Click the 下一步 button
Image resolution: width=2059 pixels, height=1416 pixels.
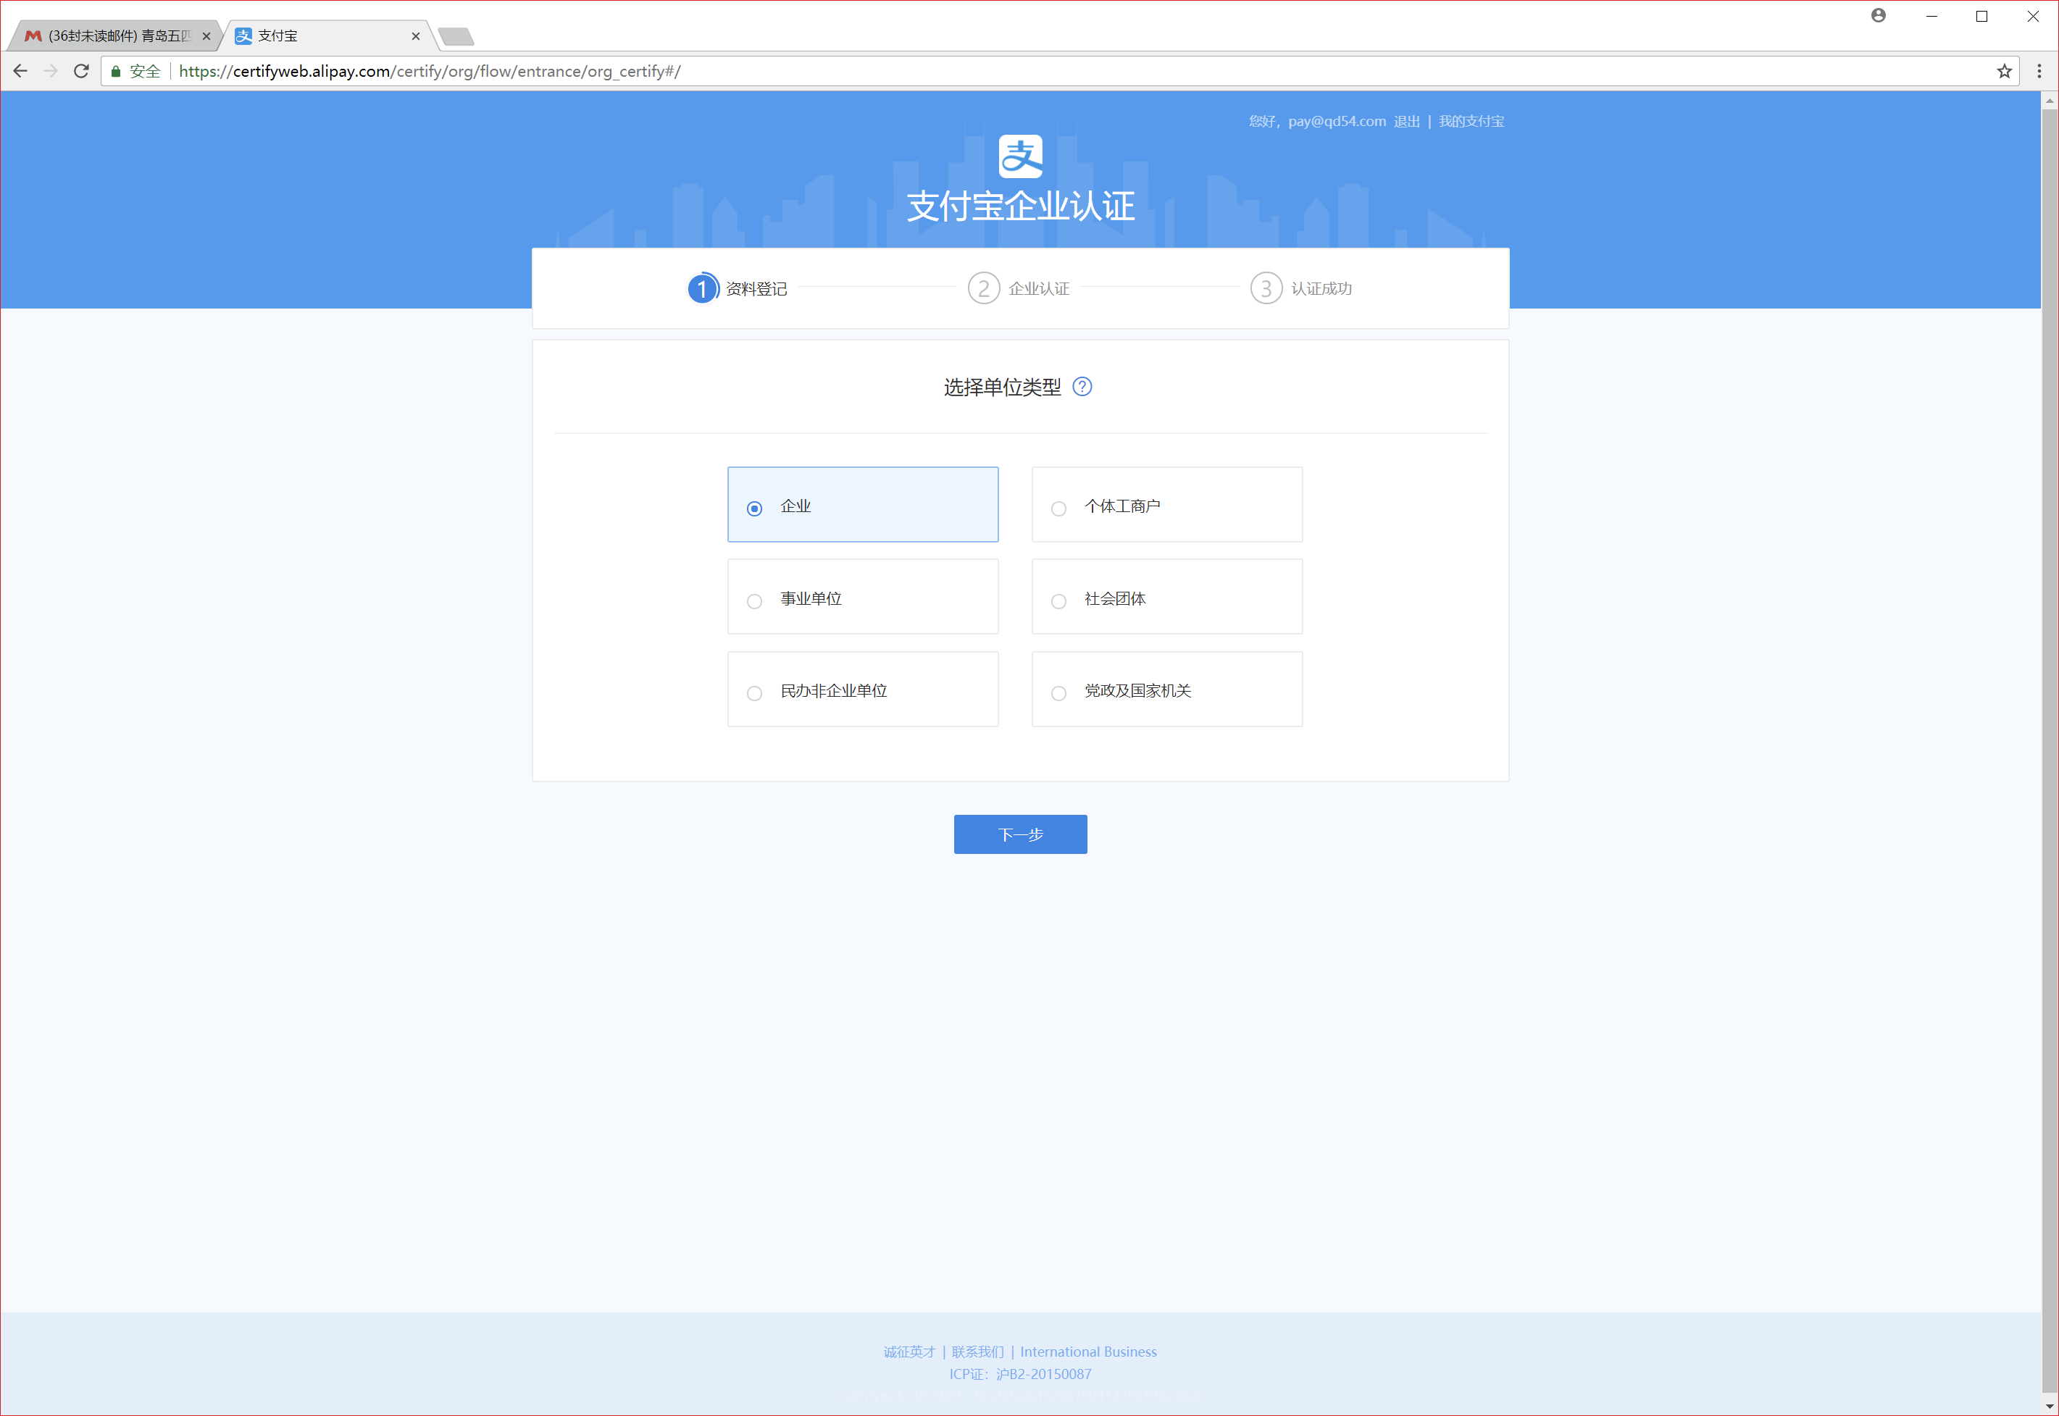pos(1020,834)
